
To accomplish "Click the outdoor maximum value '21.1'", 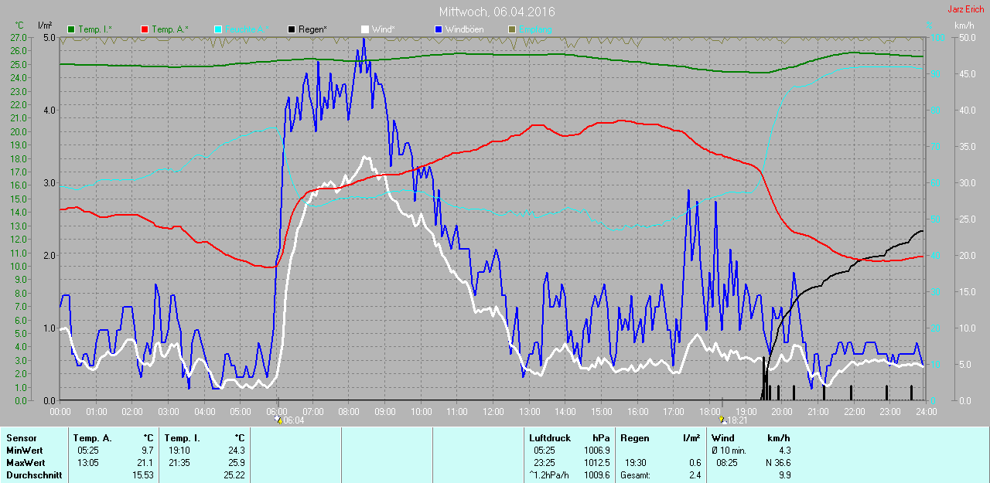I will [146, 463].
